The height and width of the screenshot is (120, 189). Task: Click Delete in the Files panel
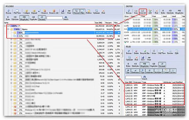136,52
